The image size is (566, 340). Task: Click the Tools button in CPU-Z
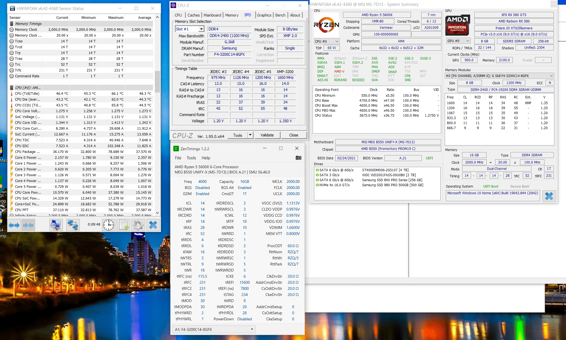(237, 135)
